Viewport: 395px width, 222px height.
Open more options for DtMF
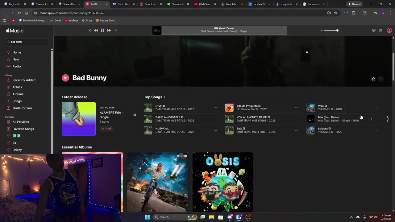(x=215, y=108)
